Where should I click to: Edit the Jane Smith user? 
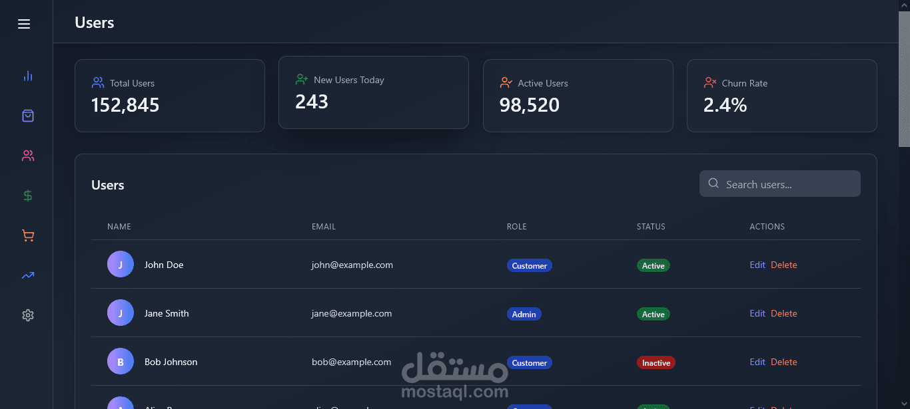(x=757, y=313)
